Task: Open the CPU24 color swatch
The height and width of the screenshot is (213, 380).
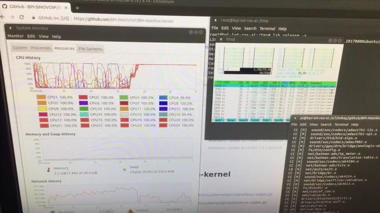Action: (x=163, y=125)
